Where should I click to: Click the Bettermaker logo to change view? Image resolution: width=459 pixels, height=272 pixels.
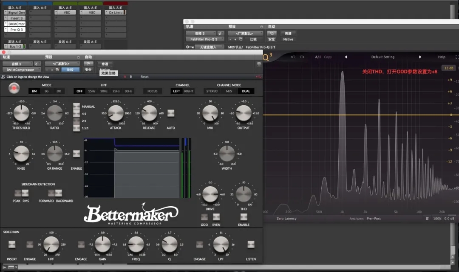tap(130, 214)
